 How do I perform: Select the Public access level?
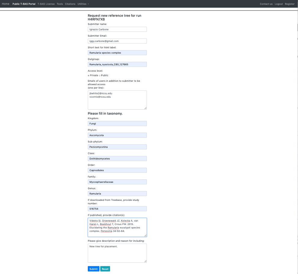[99, 76]
